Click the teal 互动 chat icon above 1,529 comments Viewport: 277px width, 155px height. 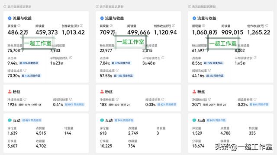(x=194, y=120)
